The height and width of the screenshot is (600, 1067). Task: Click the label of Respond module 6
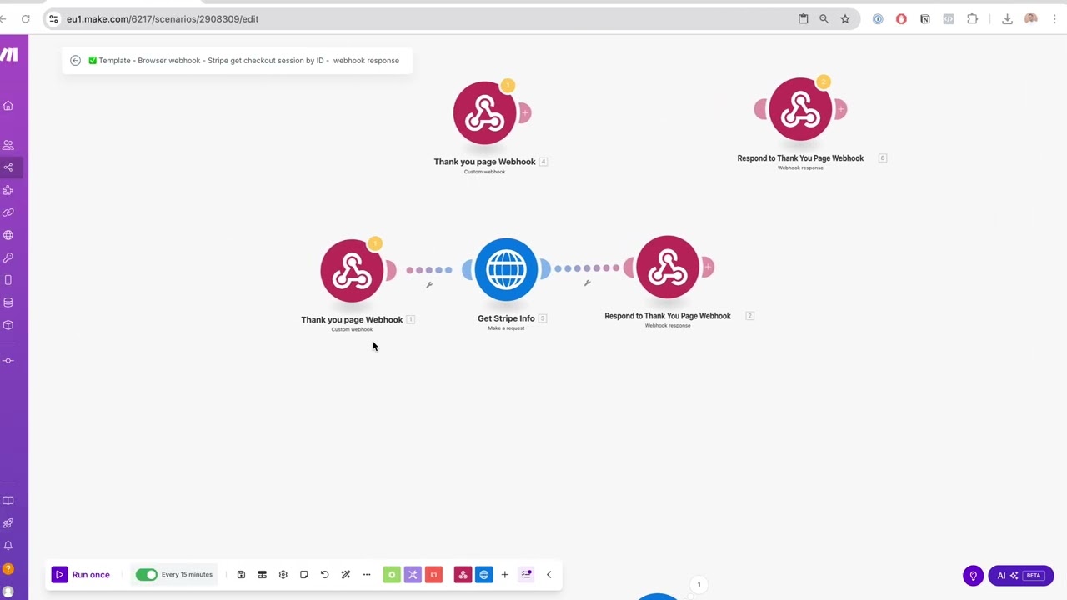pyautogui.click(x=800, y=157)
